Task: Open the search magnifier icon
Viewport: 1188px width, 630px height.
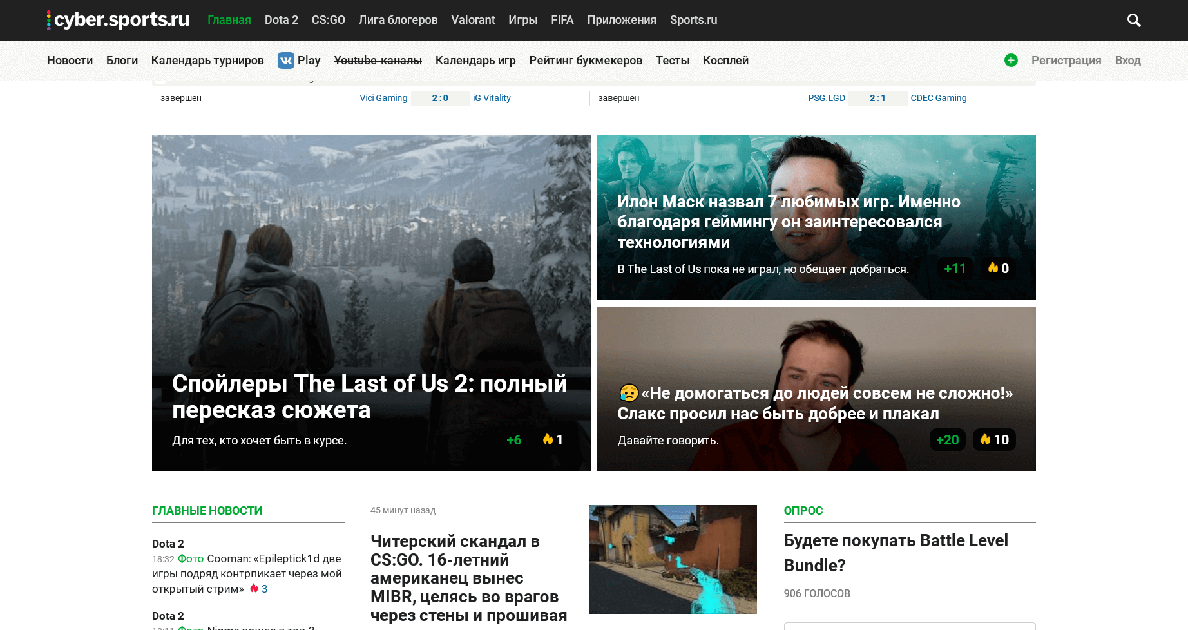Action: [1134, 20]
